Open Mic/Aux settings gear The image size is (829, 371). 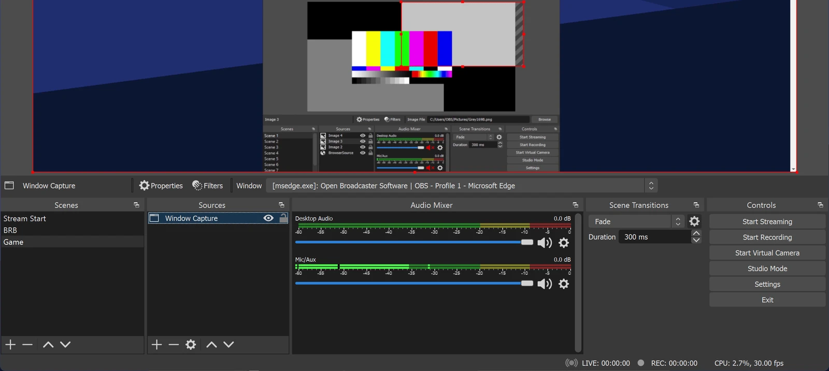[564, 284]
